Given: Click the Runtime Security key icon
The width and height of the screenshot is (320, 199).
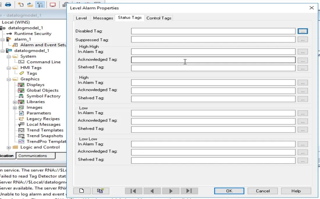Looking at the screenshot, I should pyautogui.click(x=9, y=34).
